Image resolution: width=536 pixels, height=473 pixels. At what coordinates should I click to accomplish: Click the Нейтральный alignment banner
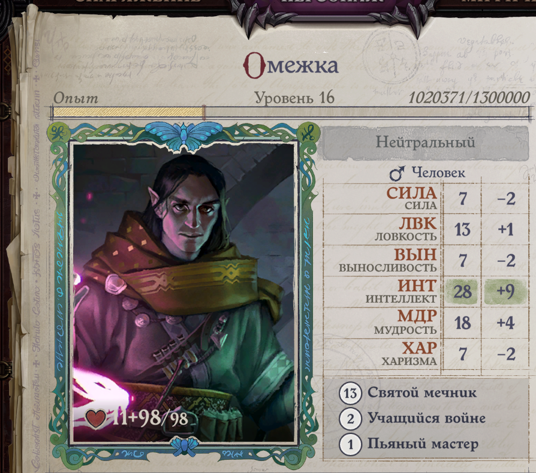click(x=425, y=143)
